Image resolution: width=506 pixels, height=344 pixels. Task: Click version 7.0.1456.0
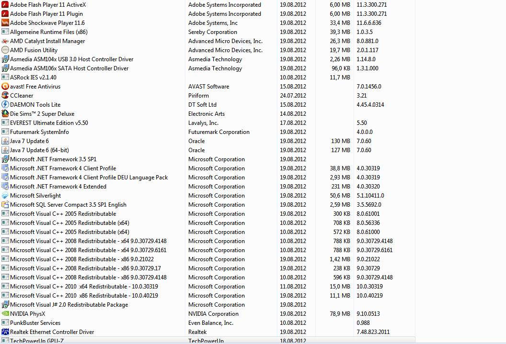[x=369, y=86]
